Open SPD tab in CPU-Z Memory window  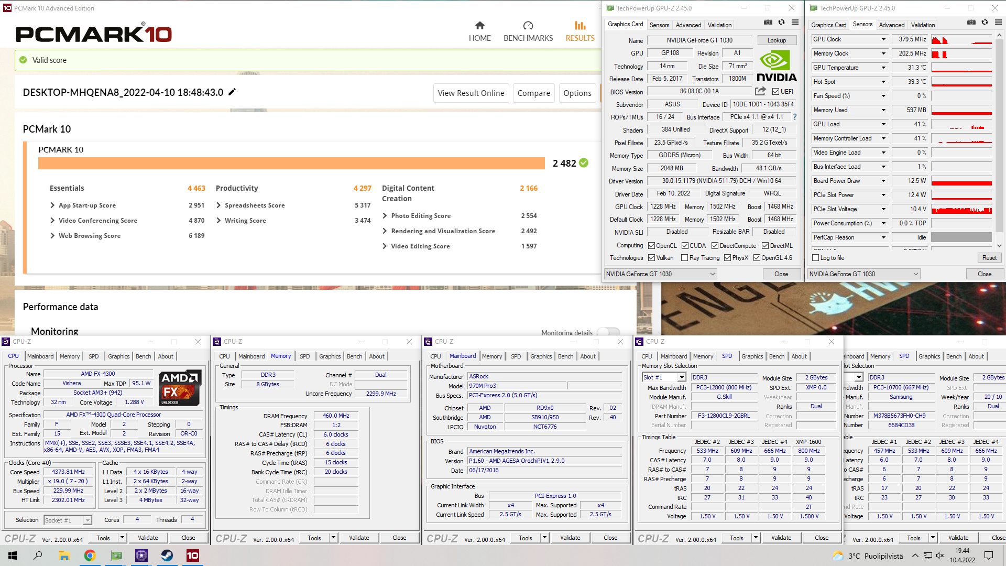pyautogui.click(x=305, y=356)
